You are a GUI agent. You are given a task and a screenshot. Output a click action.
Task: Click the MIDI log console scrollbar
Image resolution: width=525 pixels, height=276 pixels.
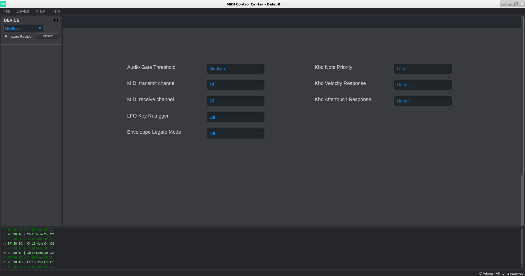tap(522, 248)
